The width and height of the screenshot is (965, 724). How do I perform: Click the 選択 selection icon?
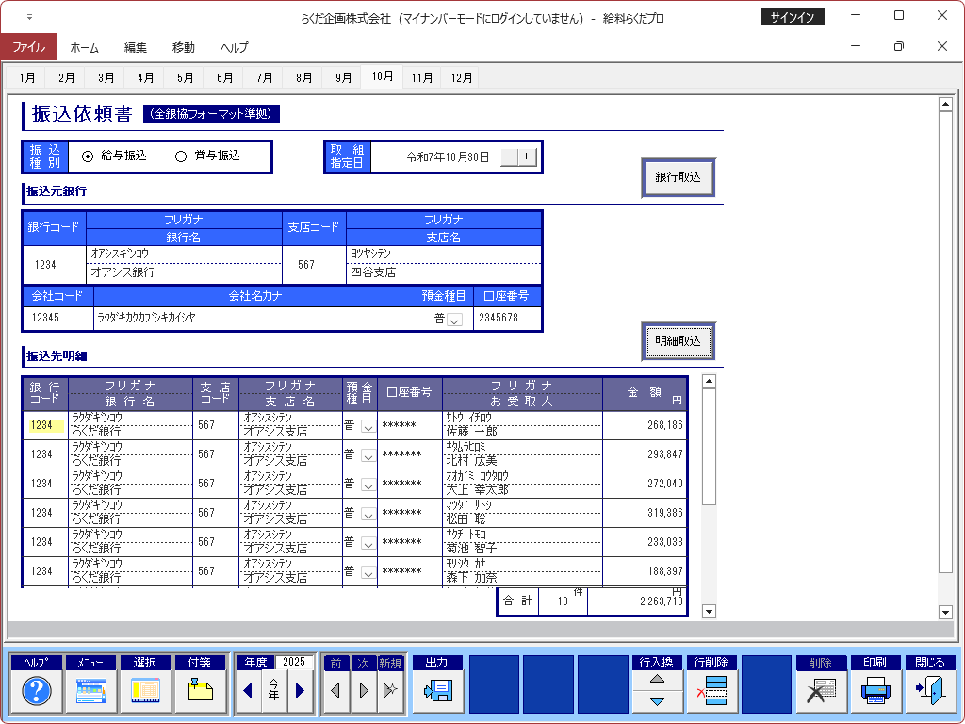tap(145, 691)
